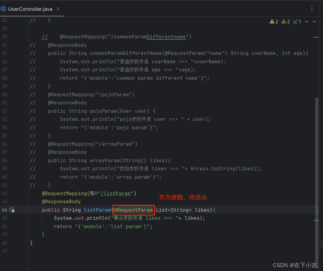Click the likes parameter on line 44
Screen dimensions: 323x271
point(202,210)
